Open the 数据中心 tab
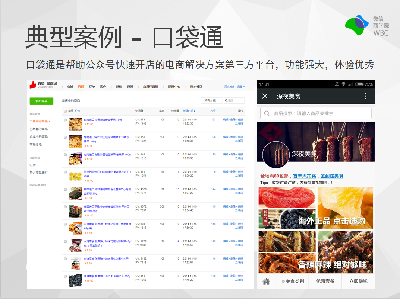The image size is (400, 299). (174, 87)
